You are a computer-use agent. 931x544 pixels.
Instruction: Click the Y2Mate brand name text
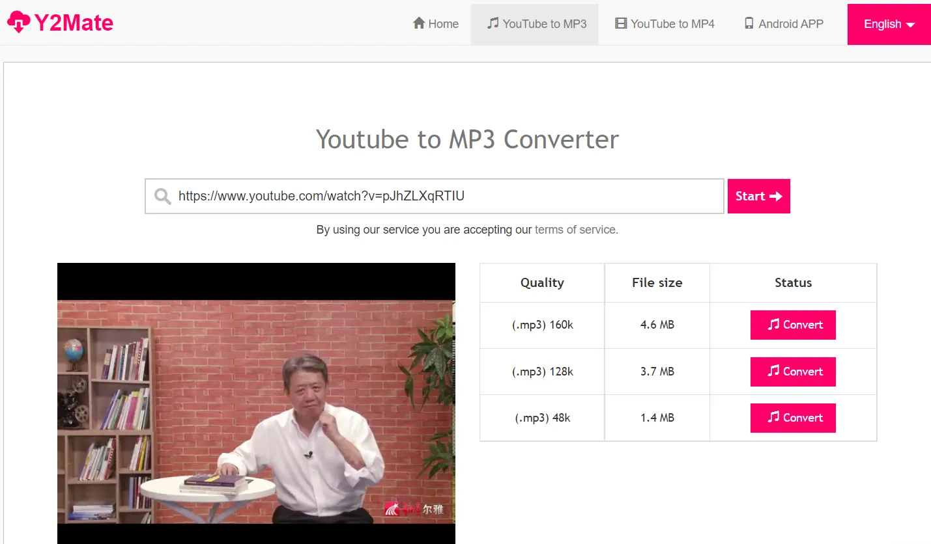point(74,23)
